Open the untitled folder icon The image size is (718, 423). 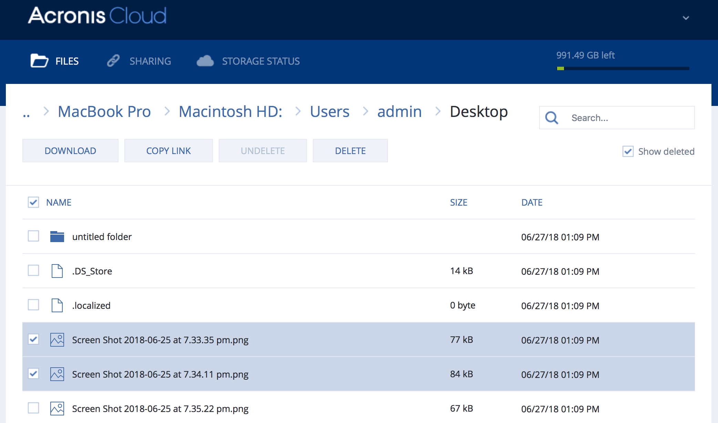[x=57, y=236]
